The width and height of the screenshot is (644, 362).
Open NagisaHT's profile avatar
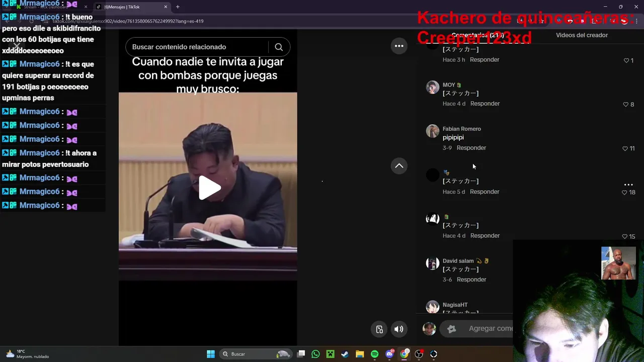click(x=433, y=307)
